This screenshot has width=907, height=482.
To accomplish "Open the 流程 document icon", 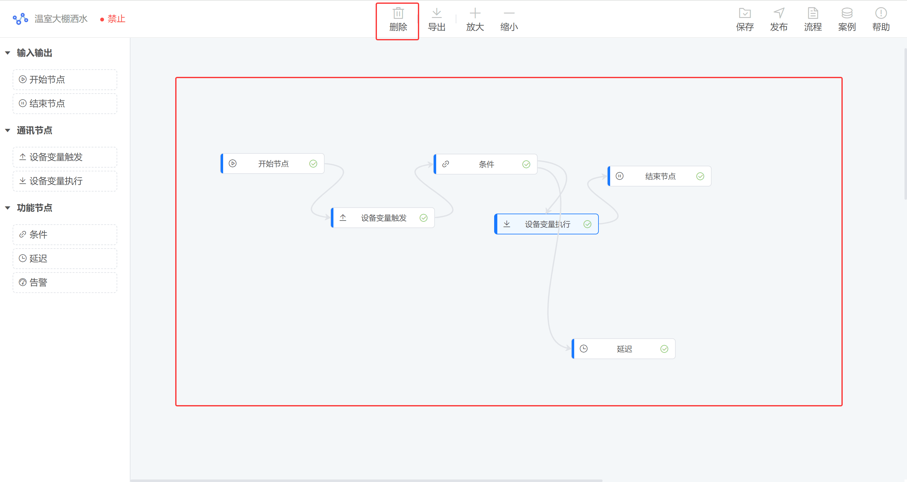I will 813,13.
